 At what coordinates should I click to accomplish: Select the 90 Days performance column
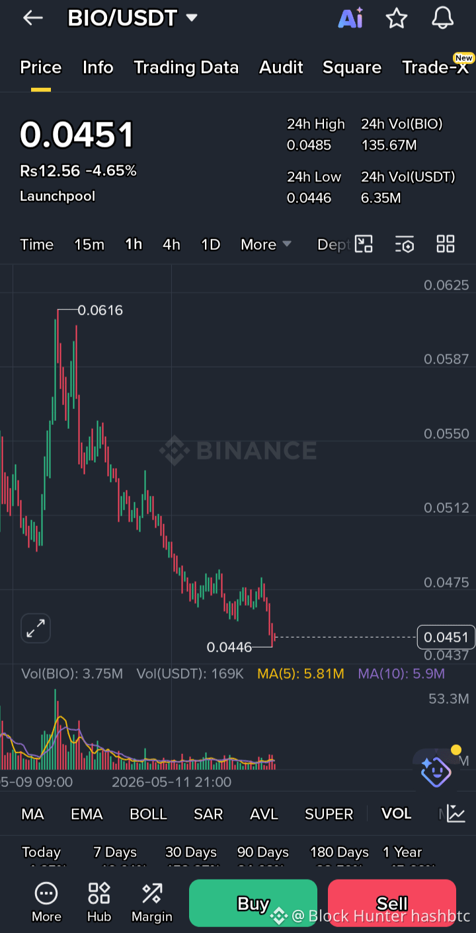[263, 852]
